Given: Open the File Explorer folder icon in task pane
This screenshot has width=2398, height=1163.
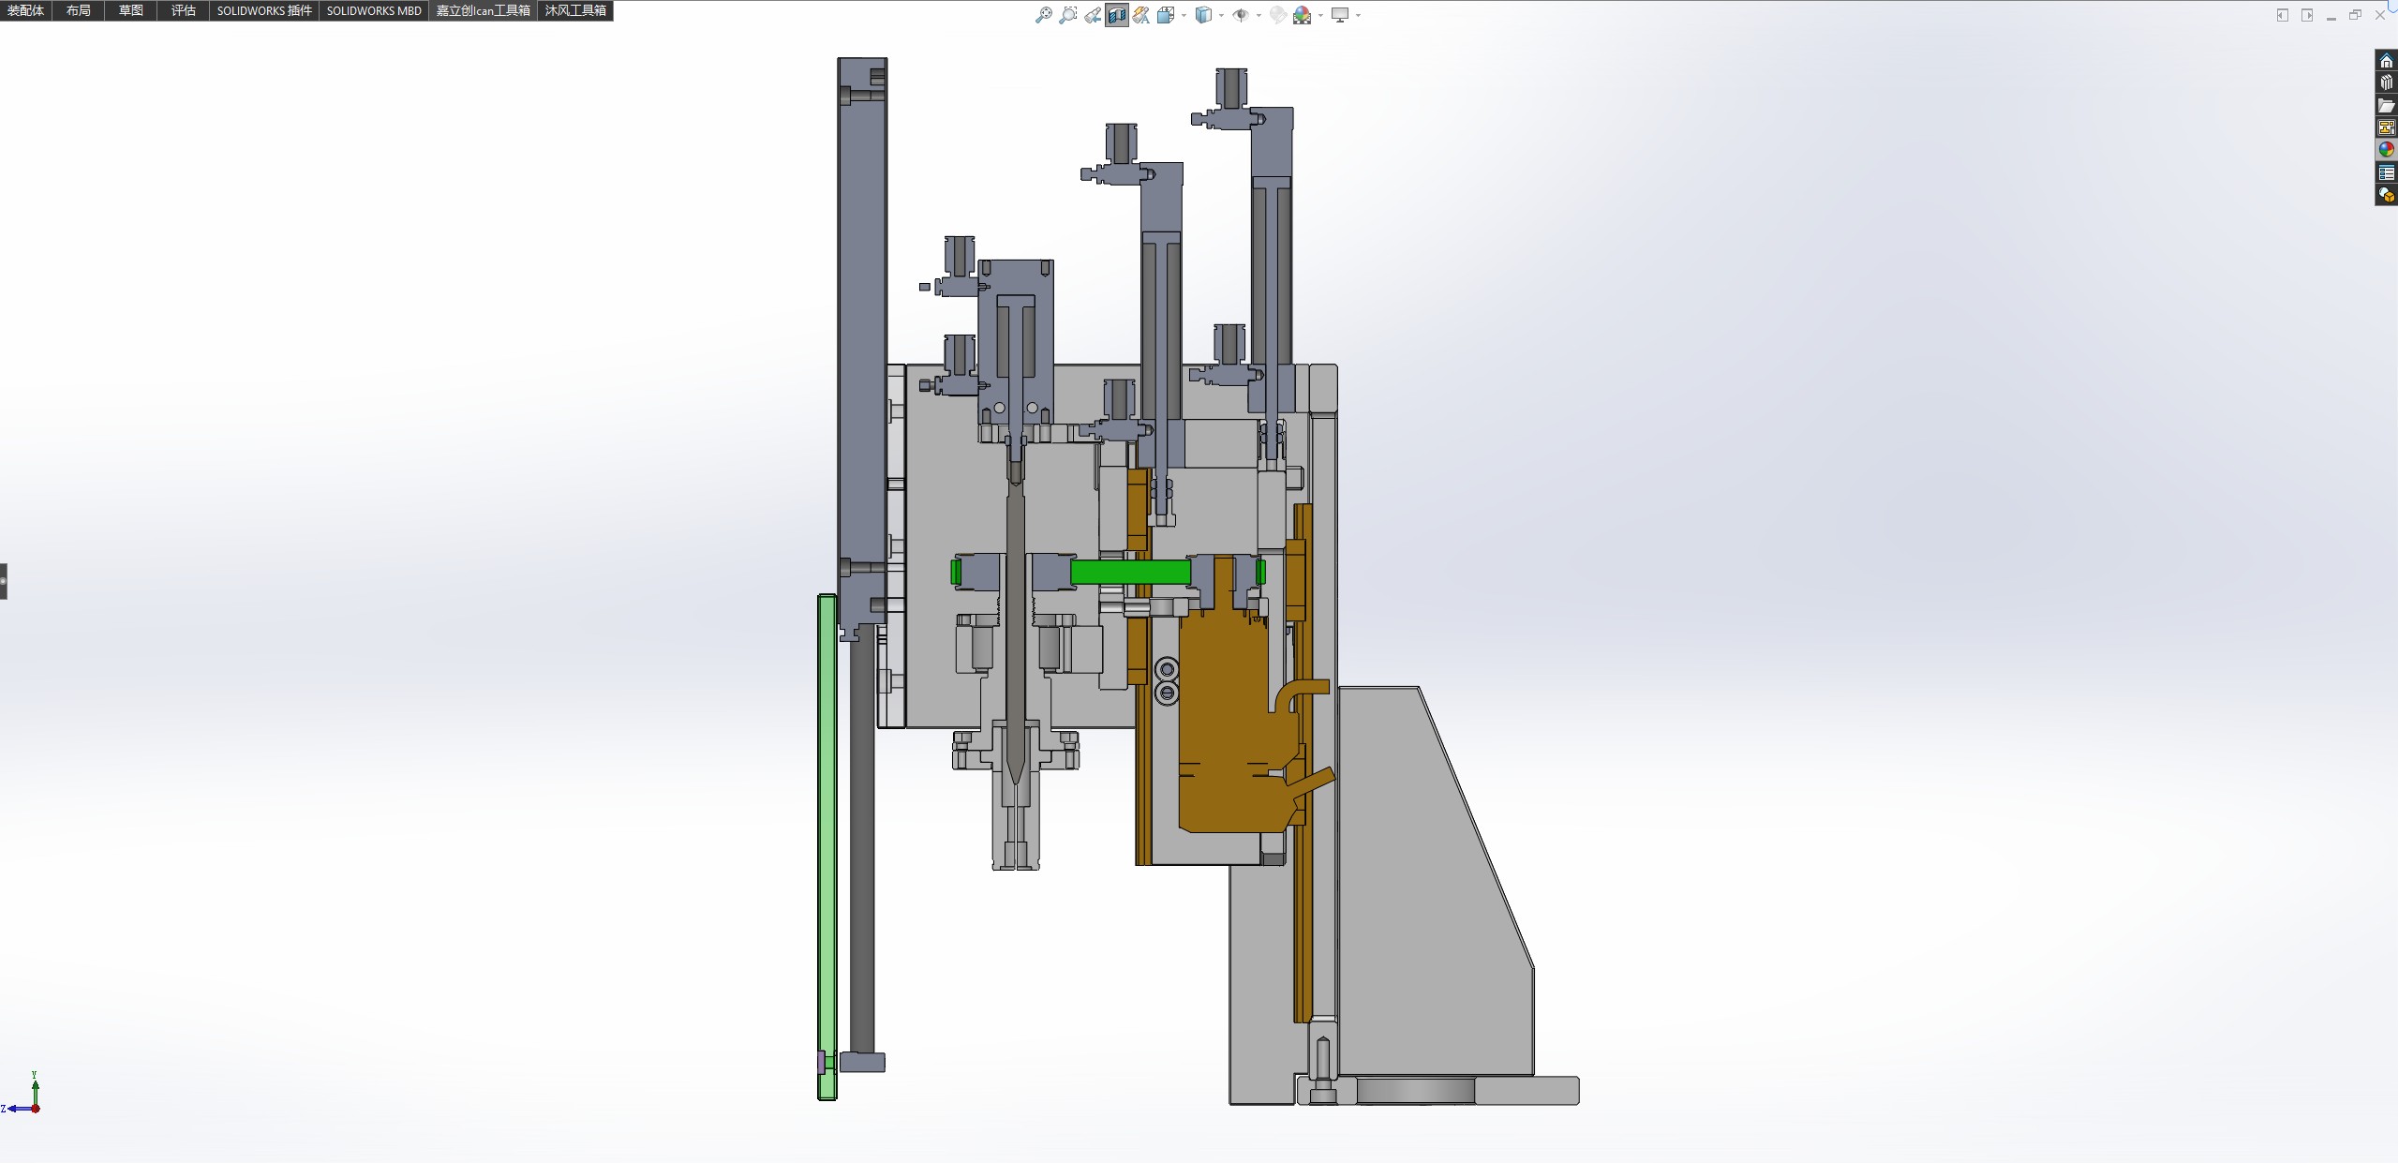Looking at the screenshot, I should [2386, 105].
